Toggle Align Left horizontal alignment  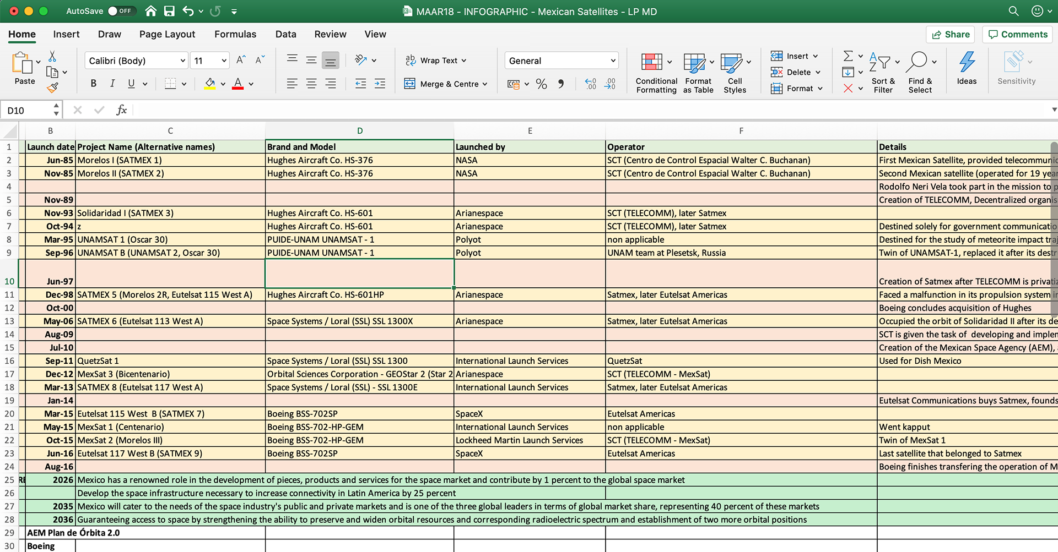[x=293, y=84]
